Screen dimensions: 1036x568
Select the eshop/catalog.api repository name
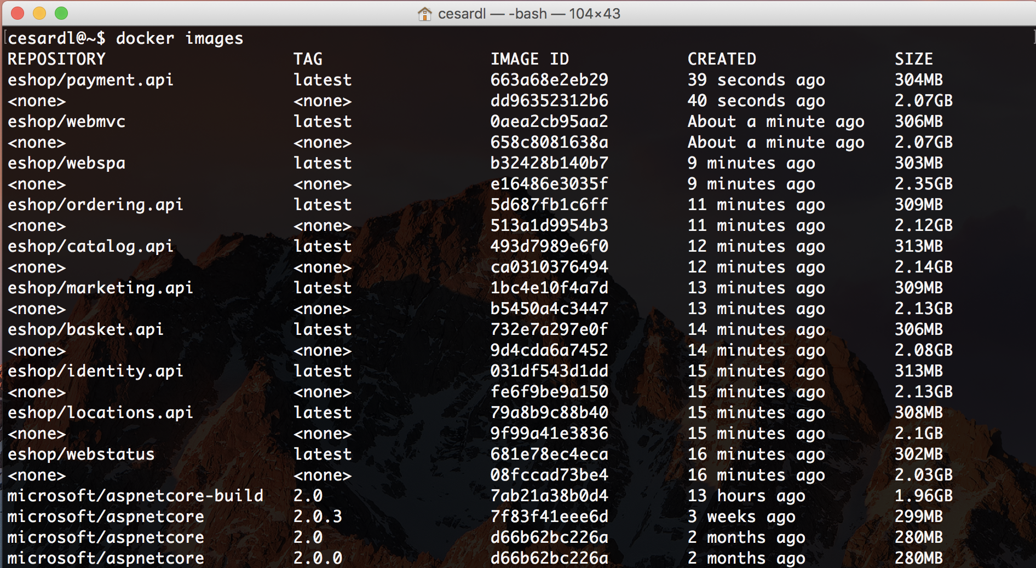click(90, 246)
